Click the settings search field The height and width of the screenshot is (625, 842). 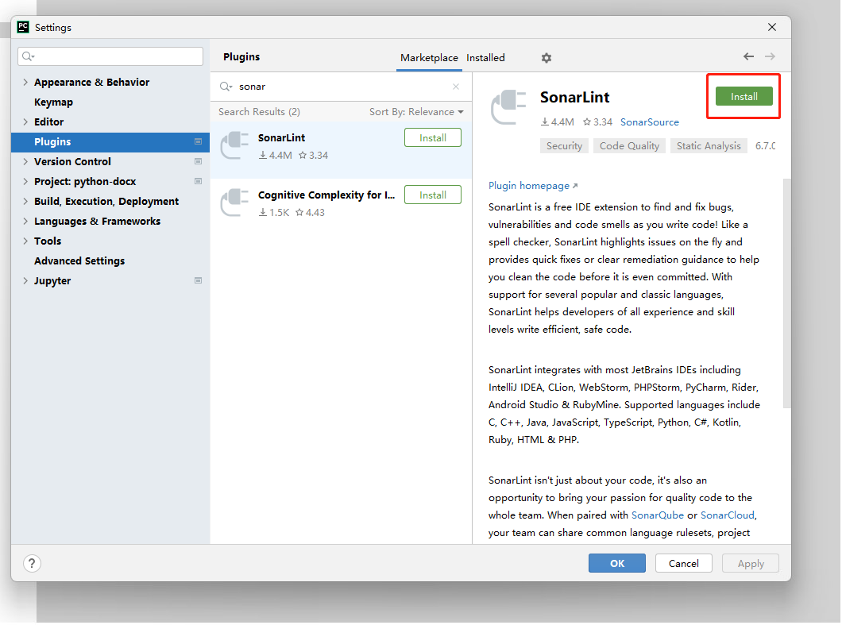point(110,56)
